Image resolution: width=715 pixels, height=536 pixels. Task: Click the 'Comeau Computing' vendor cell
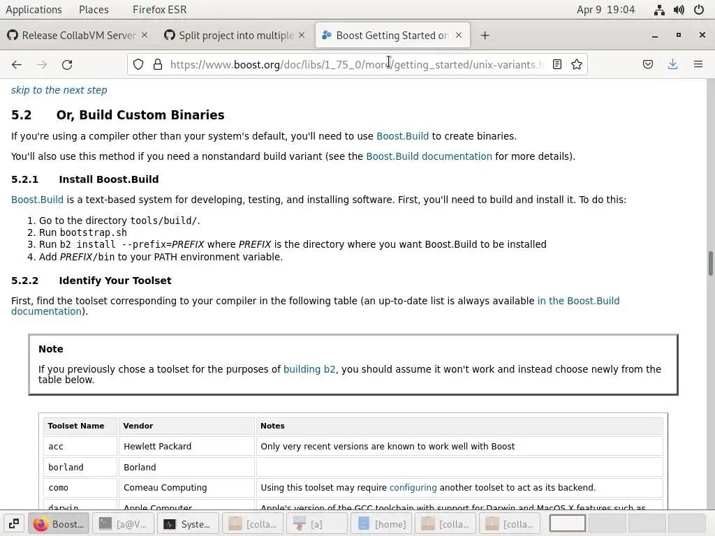(x=186, y=488)
